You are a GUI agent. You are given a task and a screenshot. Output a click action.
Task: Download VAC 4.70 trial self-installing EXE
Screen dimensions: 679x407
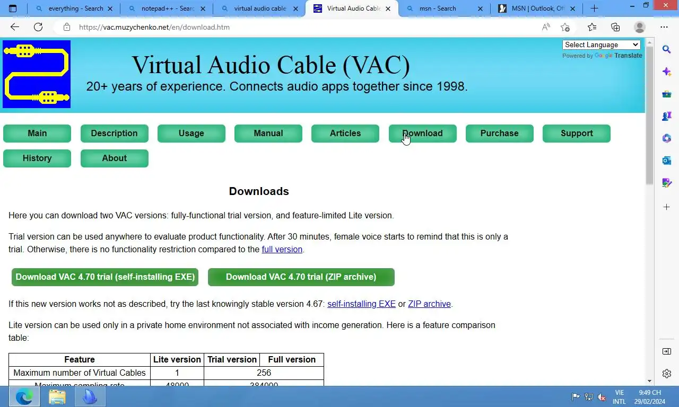click(105, 277)
